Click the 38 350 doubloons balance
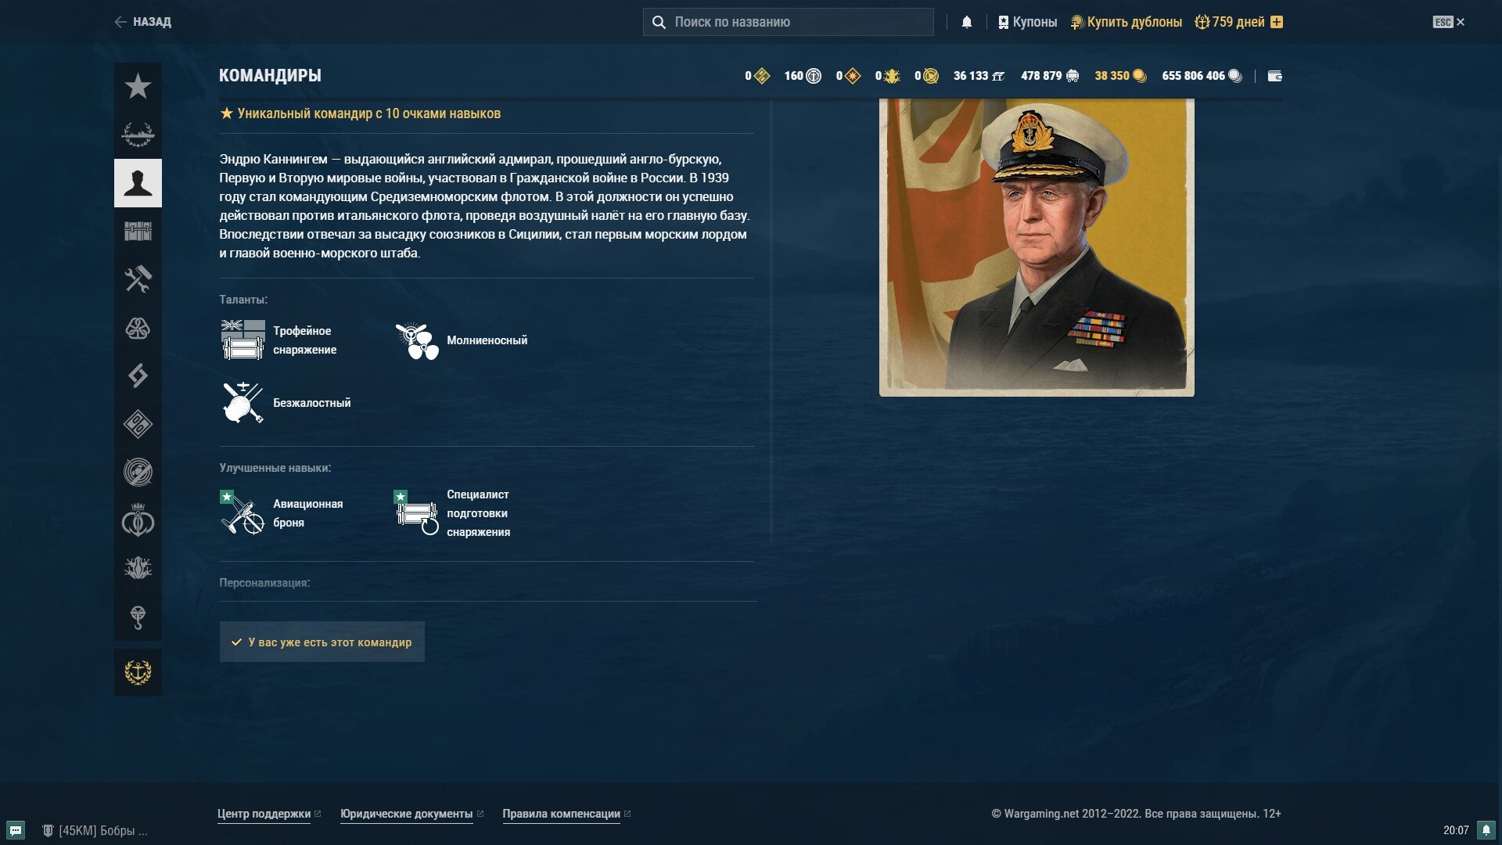The height and width of the screenshot is (845, 1502). click(1120, 76)
